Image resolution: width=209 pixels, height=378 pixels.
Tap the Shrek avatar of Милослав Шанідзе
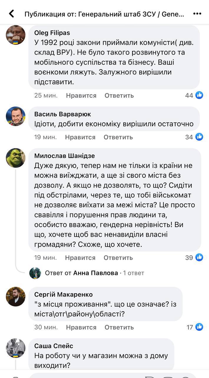coord(16,158)
